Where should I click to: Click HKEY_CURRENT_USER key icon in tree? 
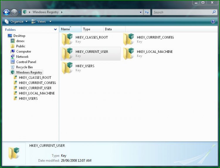pos(15,88)
